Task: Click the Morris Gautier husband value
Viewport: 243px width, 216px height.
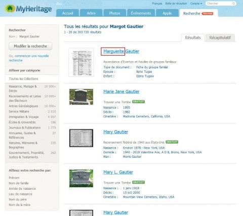Action: [x=132, y=157]
